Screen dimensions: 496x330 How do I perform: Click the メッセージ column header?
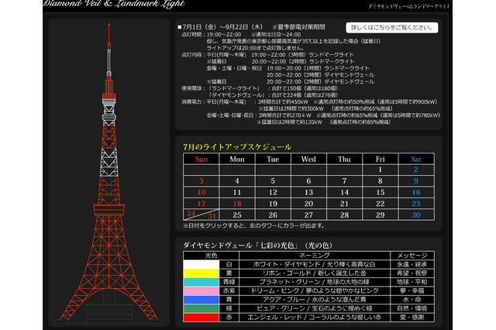click(412, 256)
